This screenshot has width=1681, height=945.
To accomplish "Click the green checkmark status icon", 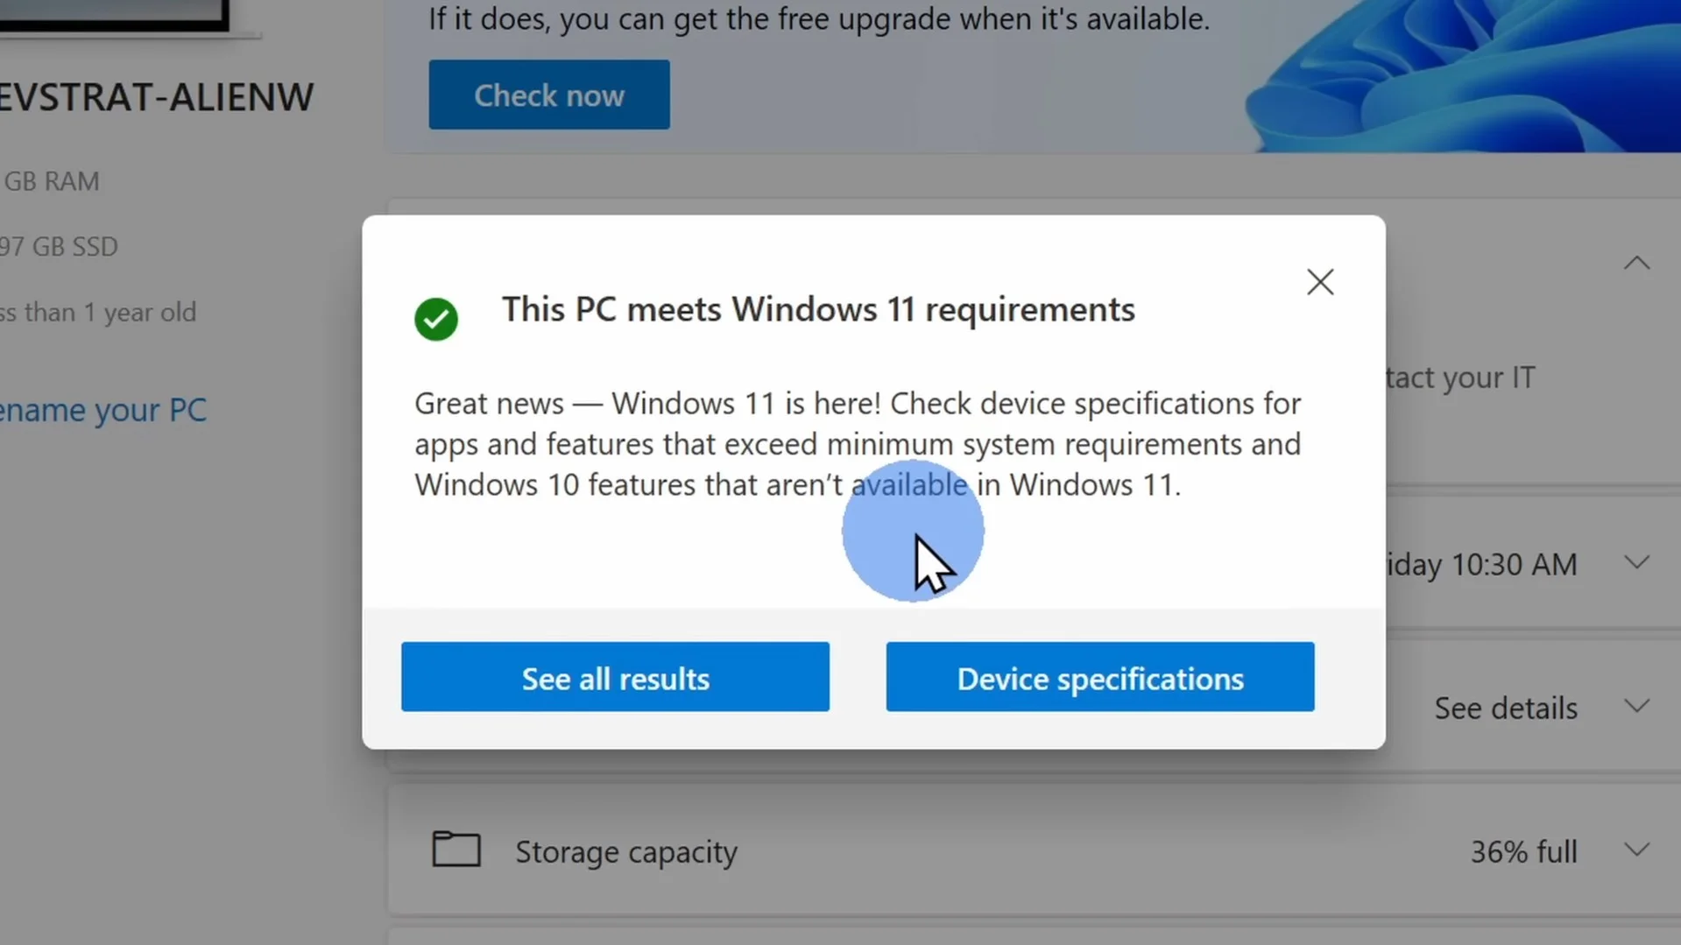I will pyautogui.click(x=436, y=318).
